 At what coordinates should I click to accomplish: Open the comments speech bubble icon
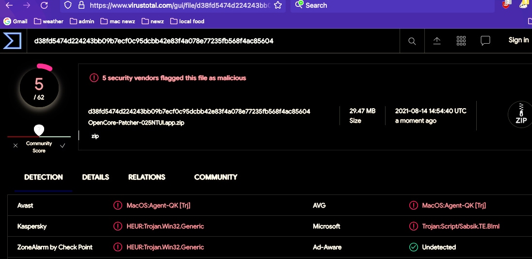[485, 41]
